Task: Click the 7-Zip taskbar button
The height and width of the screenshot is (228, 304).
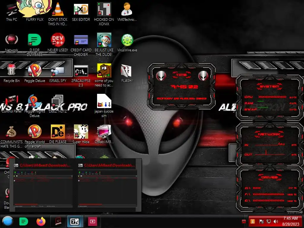Action: coord(75,221)
